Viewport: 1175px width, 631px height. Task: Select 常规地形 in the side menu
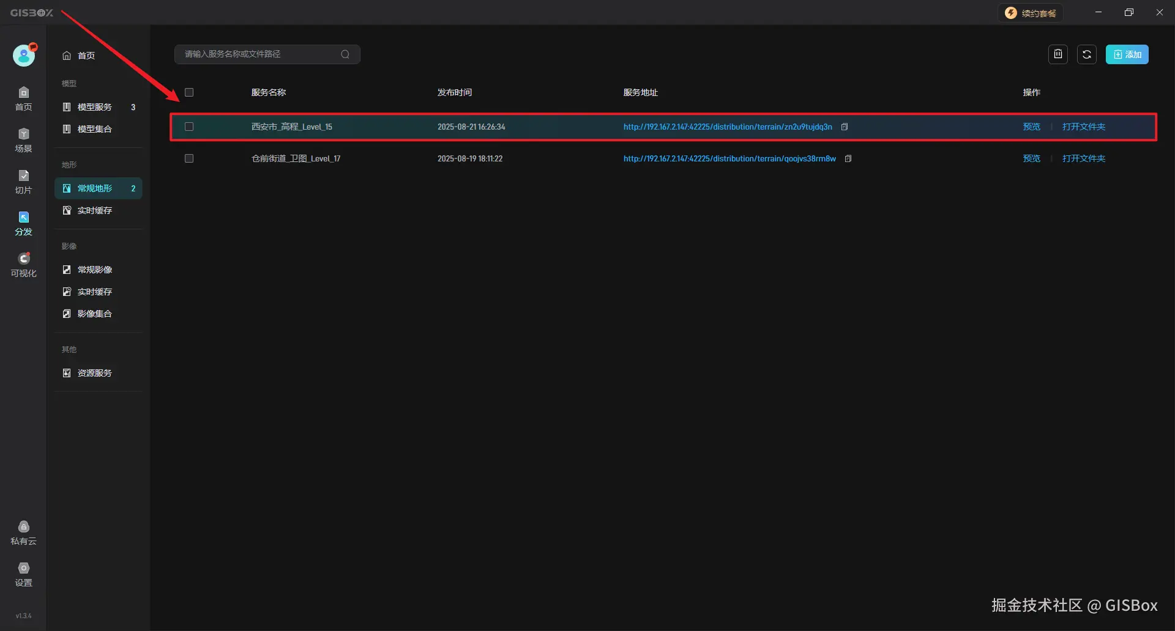point(98,188)
